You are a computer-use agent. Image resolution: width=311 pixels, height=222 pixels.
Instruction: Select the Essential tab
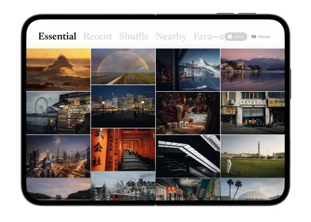(x=57, y=36)
